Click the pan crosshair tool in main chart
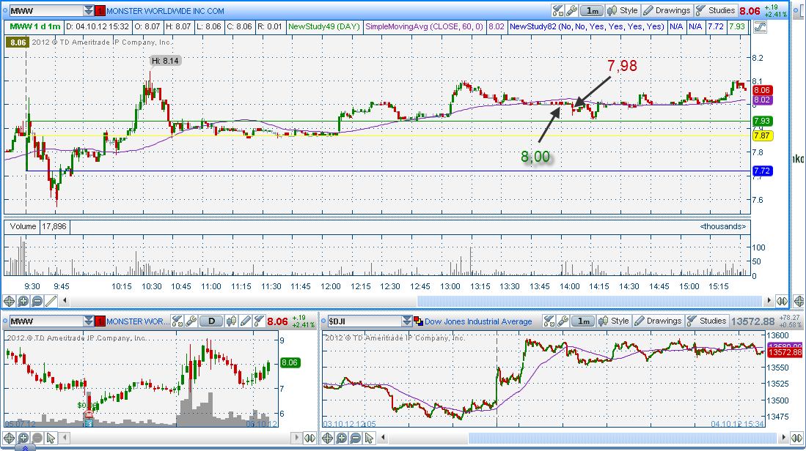The image size is (806, 451). click(x=10, y=301)
